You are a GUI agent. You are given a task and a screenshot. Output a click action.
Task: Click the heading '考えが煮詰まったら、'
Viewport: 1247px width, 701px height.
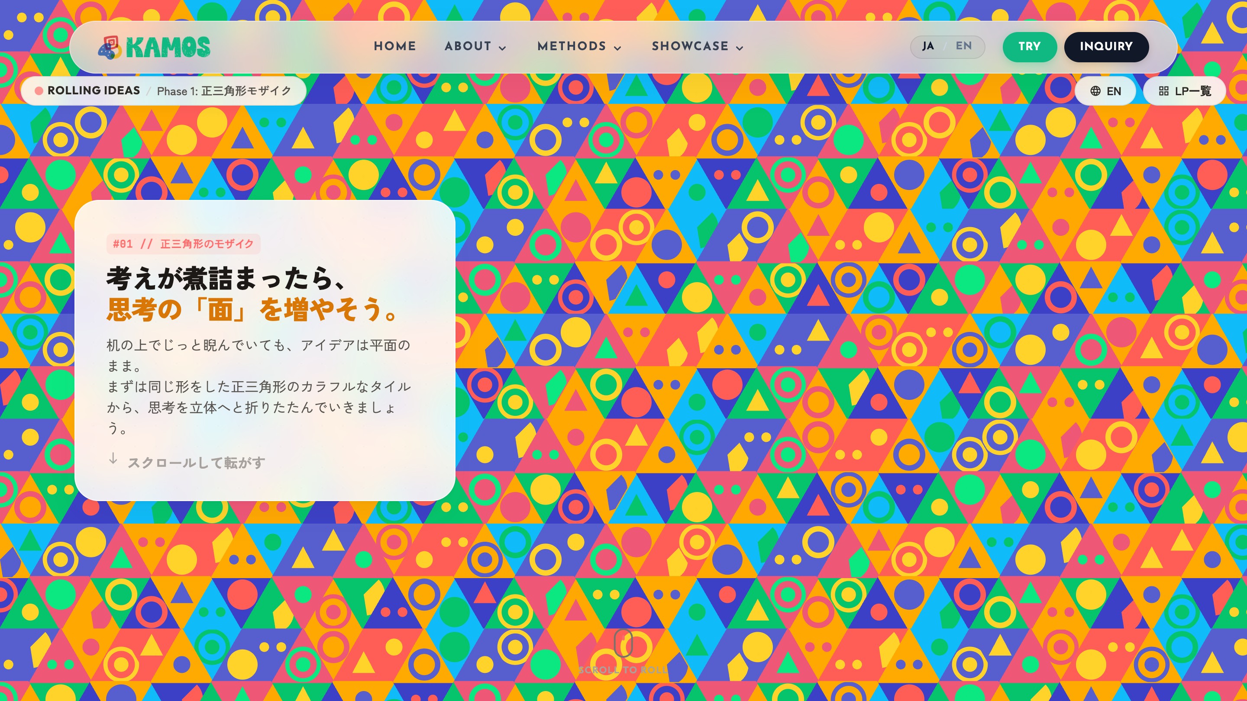[x=226, y=278]
